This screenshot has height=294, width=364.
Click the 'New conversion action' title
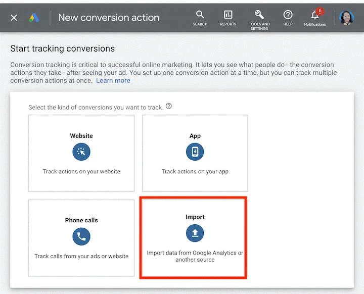tap(109, 18)
